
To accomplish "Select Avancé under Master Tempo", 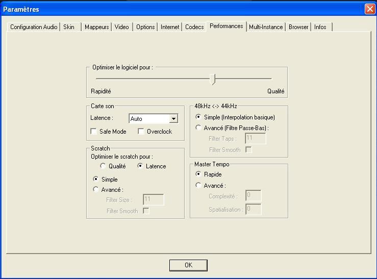I will click(x=198, y=186).
